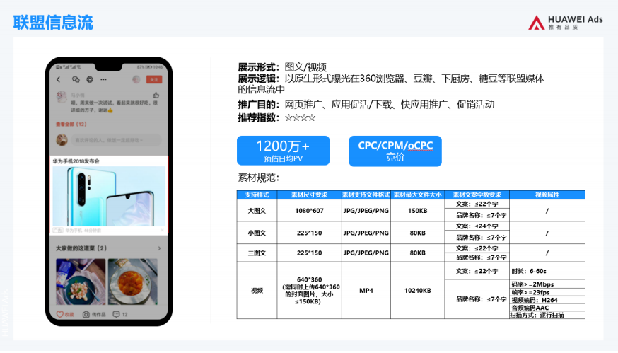
Task: Click the HUAWEI Ads logo
Action: [x=566, y=23]
